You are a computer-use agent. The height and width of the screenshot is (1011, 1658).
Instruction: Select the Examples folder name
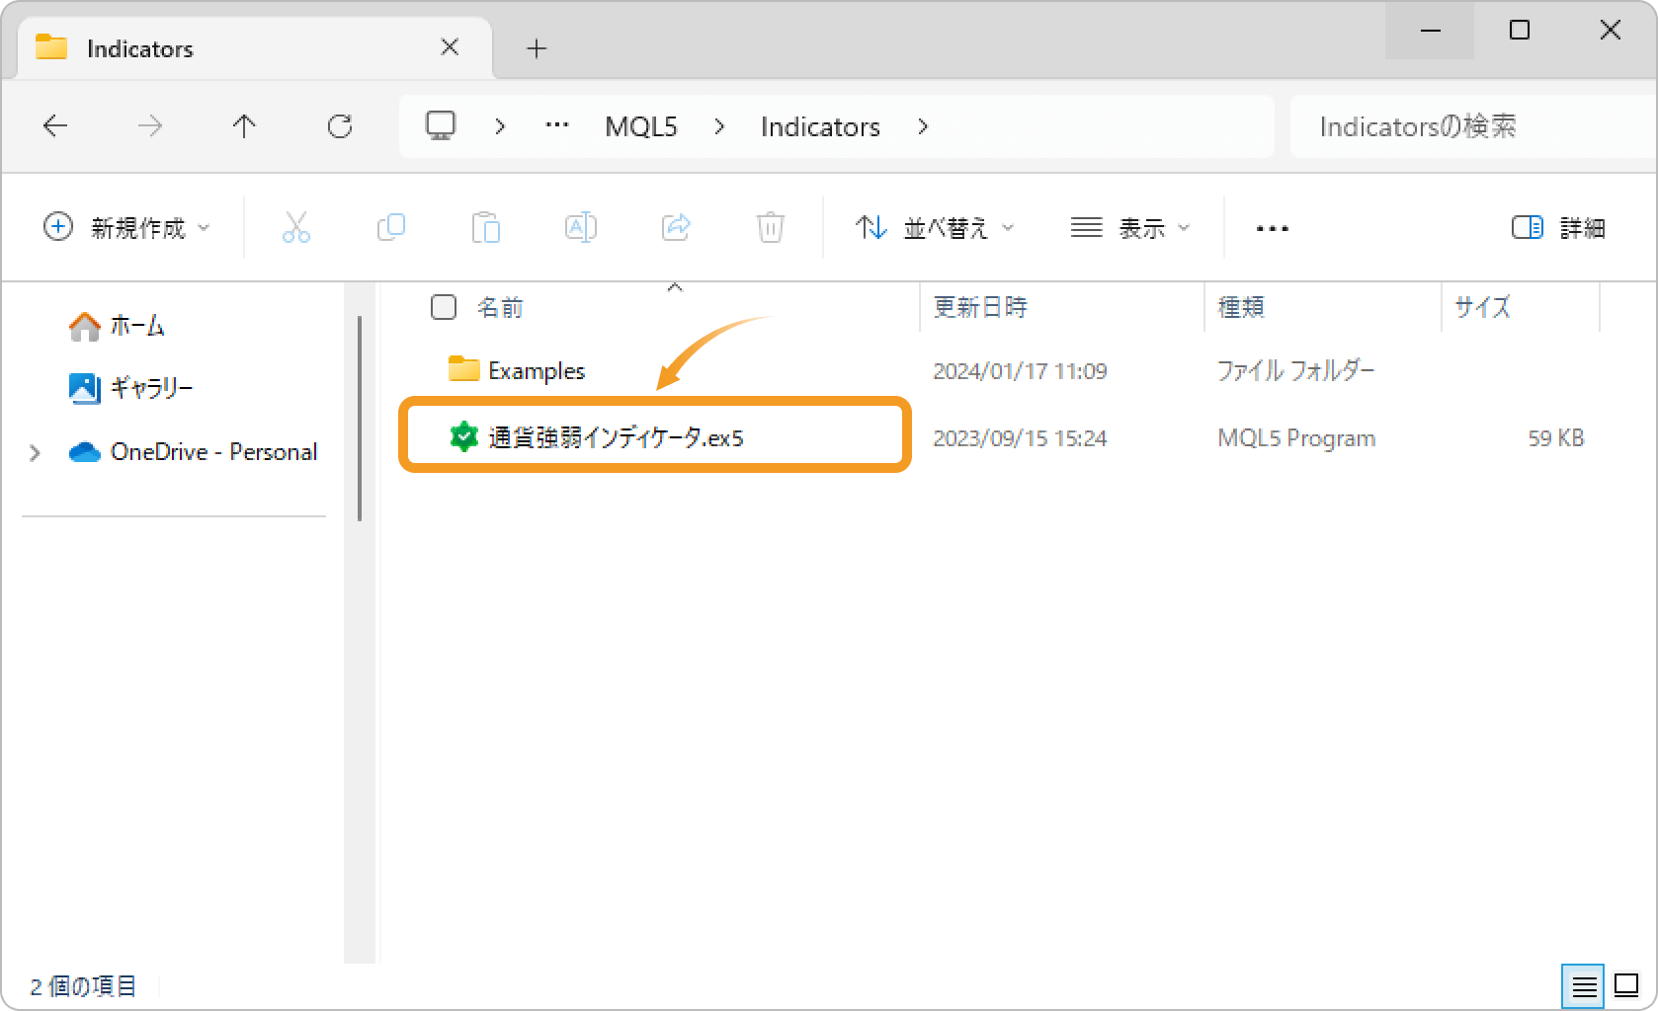pos(537,370)
